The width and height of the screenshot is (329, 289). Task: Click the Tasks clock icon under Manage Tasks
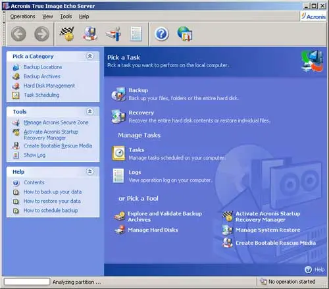(x=118, y=153)
